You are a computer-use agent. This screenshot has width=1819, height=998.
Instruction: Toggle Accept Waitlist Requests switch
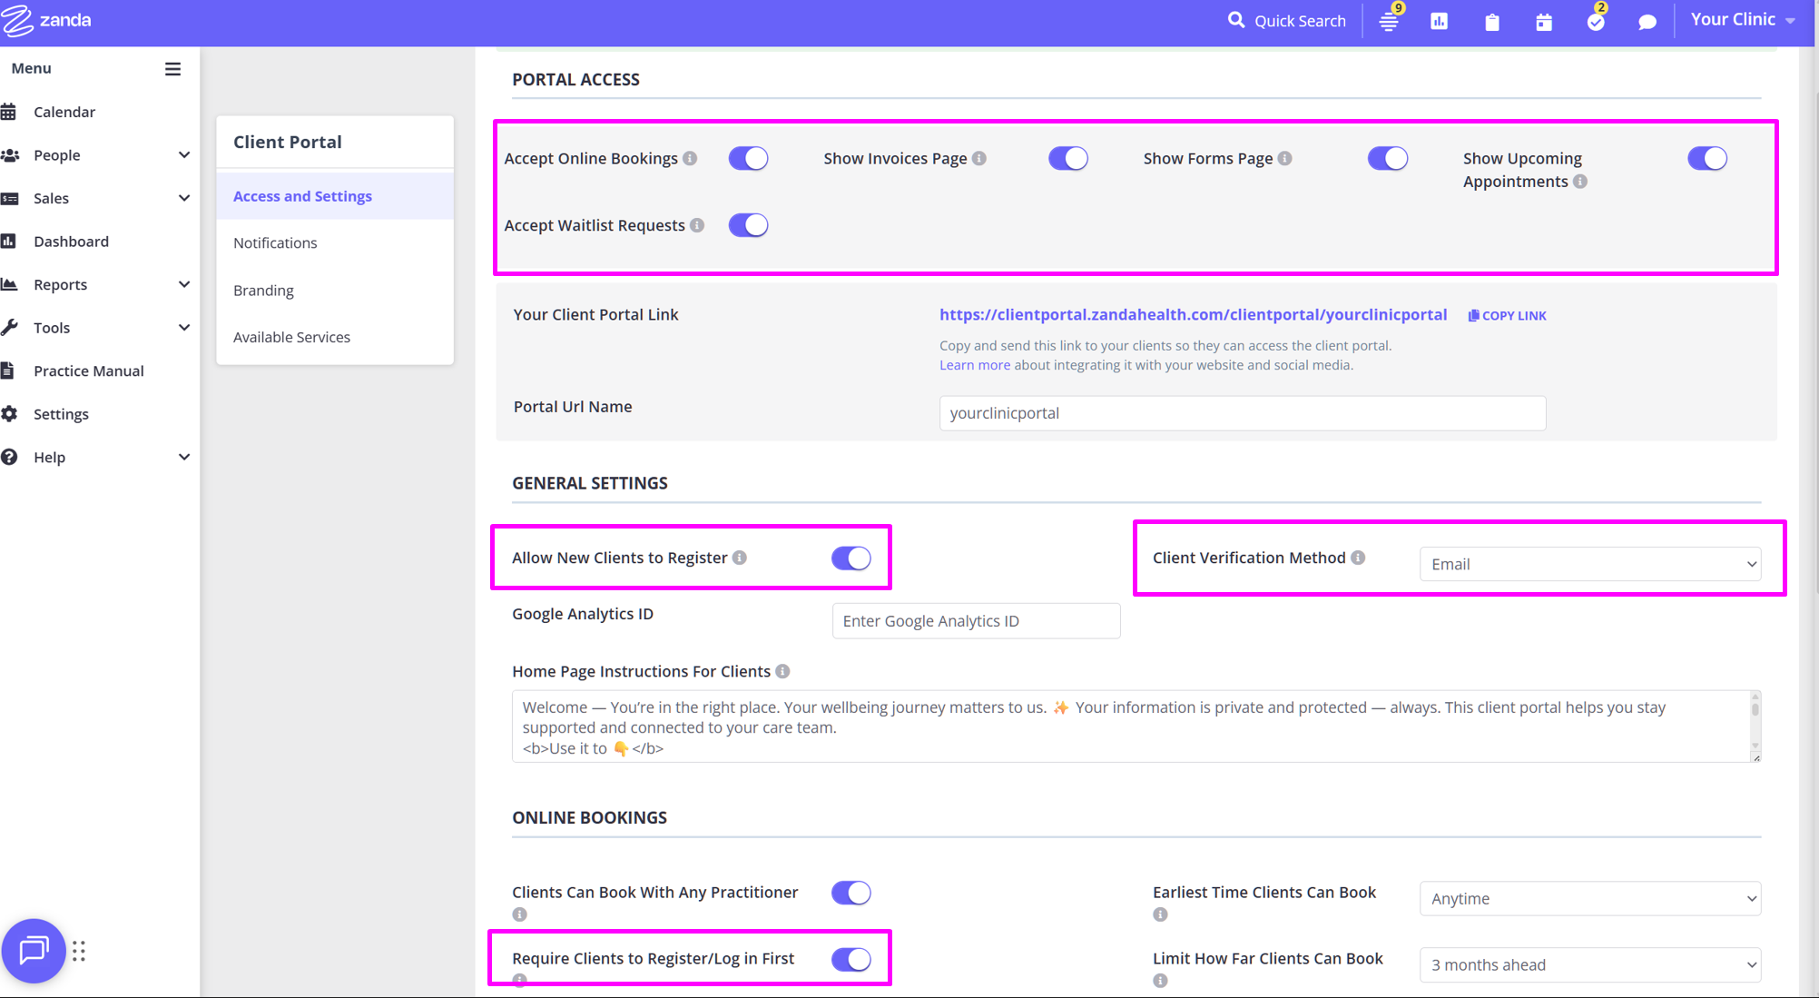[x=748, y=225]
